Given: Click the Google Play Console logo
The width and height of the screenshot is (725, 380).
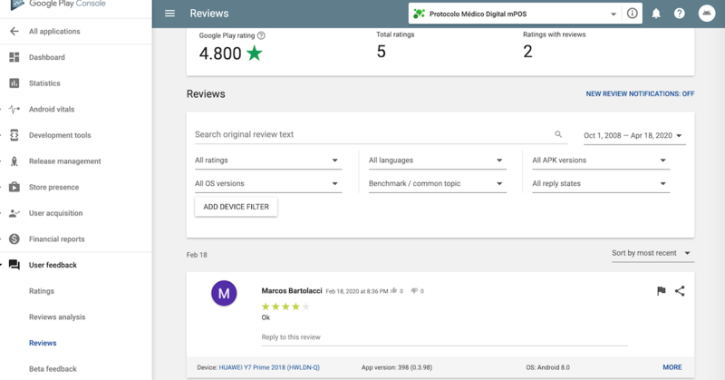Looking at the screenshot, I should point(58,5).
